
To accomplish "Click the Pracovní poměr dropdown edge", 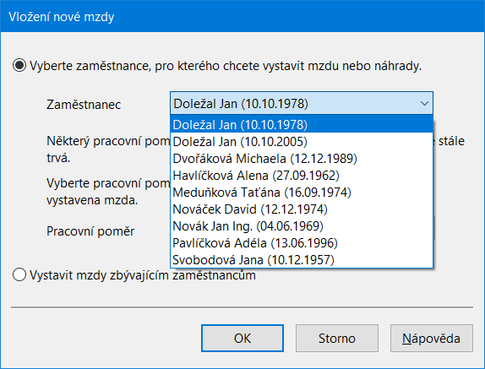I will click(434, 228).
